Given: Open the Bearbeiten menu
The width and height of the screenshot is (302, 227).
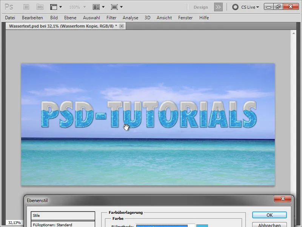Looking at the screenshot, I should (32, 18).
